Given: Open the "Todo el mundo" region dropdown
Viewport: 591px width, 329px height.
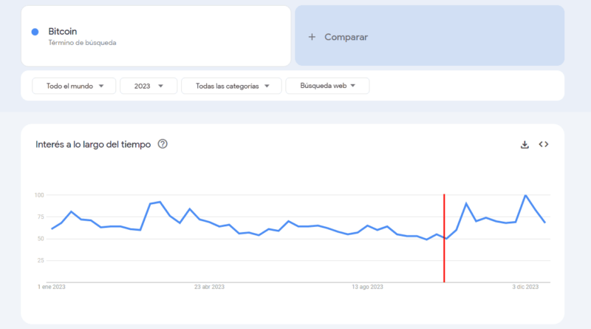Looking at the screenshot, I should coord(74,86).
